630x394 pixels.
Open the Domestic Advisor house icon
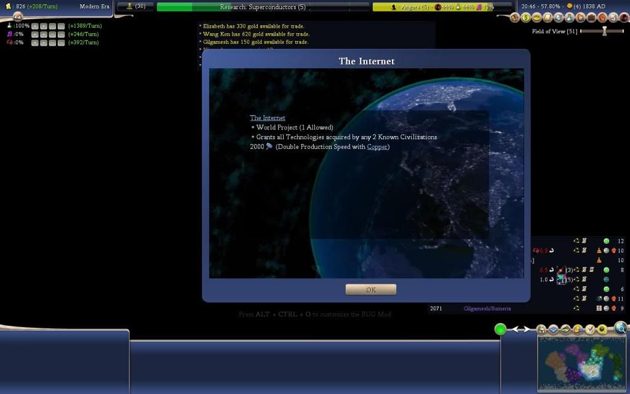515,17
